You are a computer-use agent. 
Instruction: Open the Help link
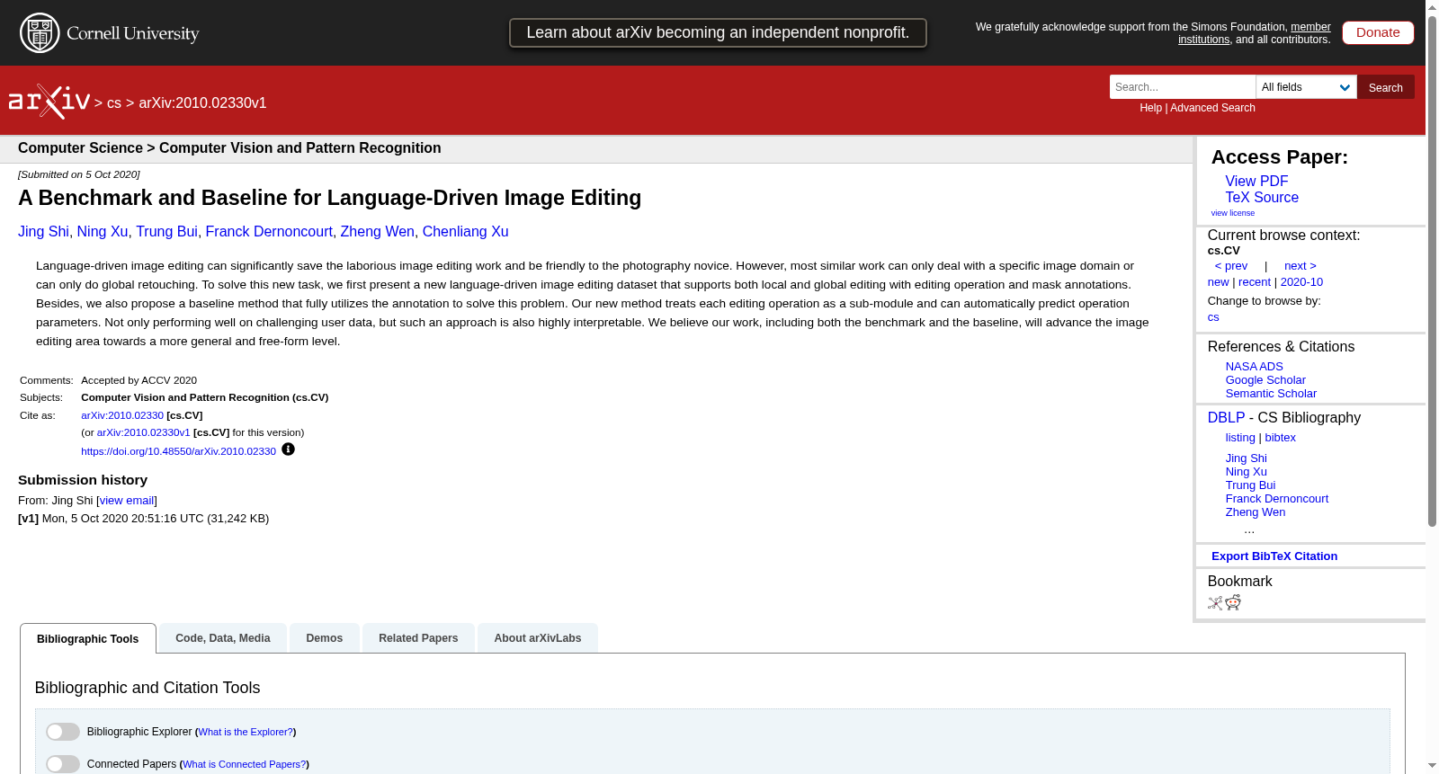pyautogui.click(x=1150, y=108)
